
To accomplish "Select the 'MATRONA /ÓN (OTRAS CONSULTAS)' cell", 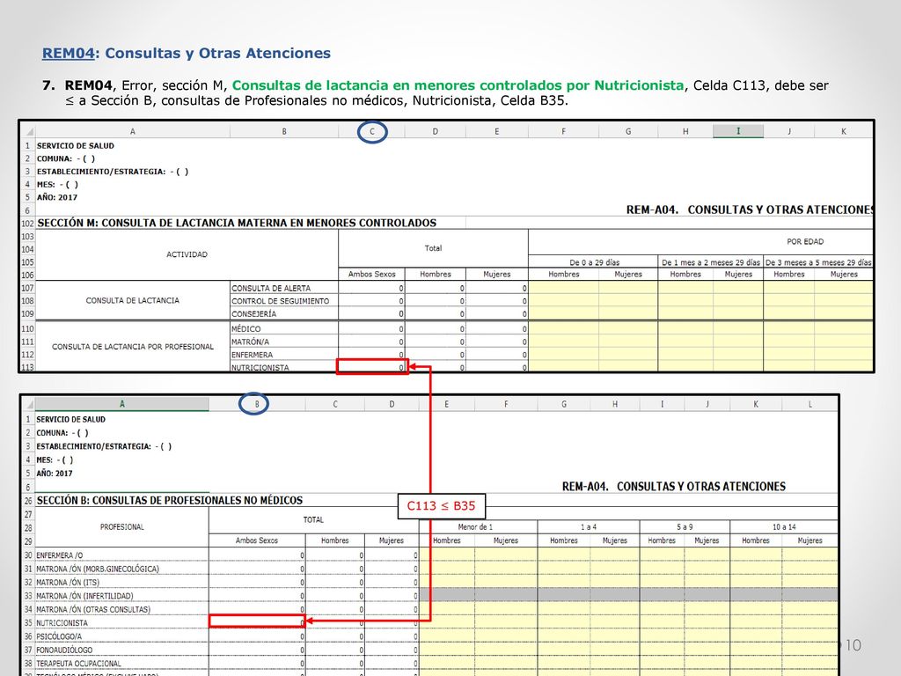I will pyautogui.click(x=121, y=609).
